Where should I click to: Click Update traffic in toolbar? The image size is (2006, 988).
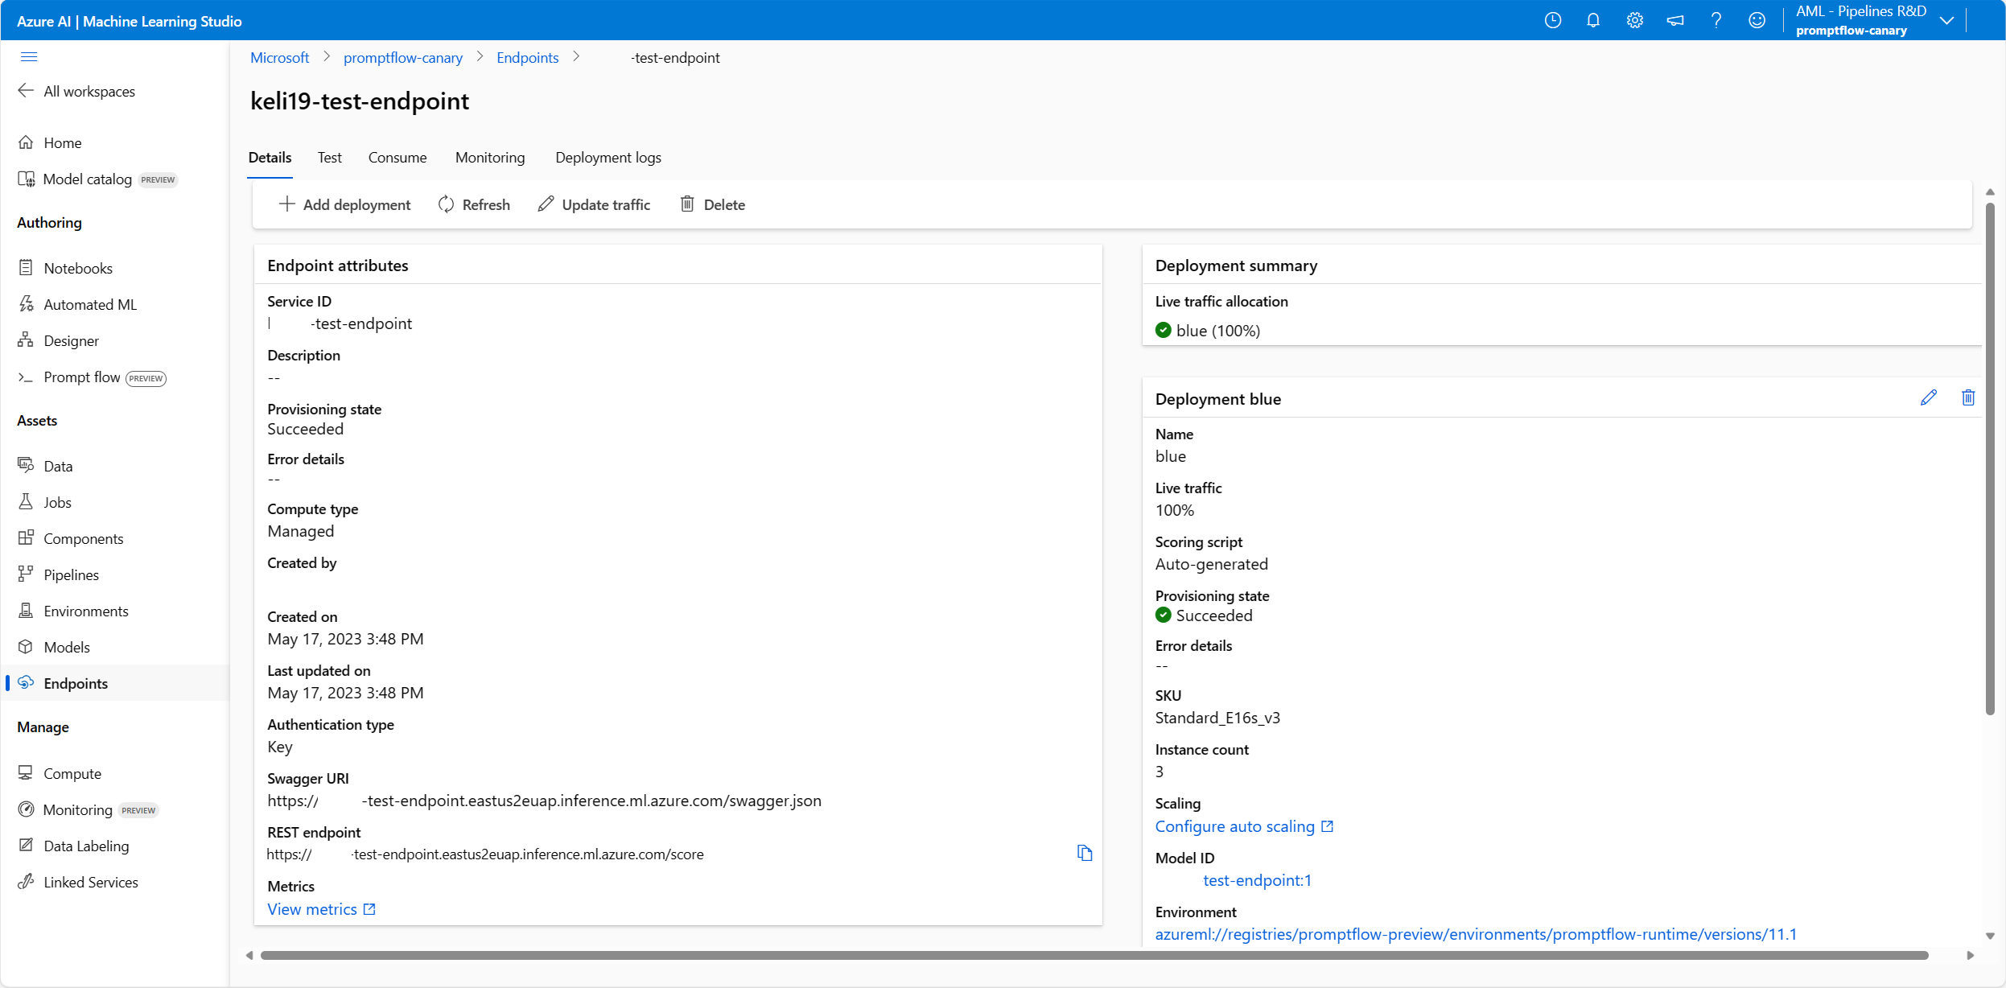point(594,204)
